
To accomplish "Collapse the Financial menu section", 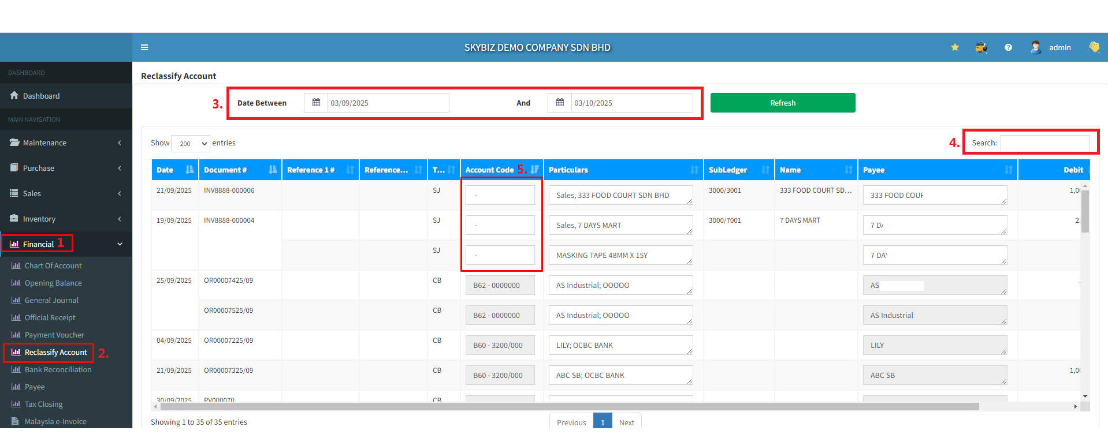I will (x=120, y=244).
